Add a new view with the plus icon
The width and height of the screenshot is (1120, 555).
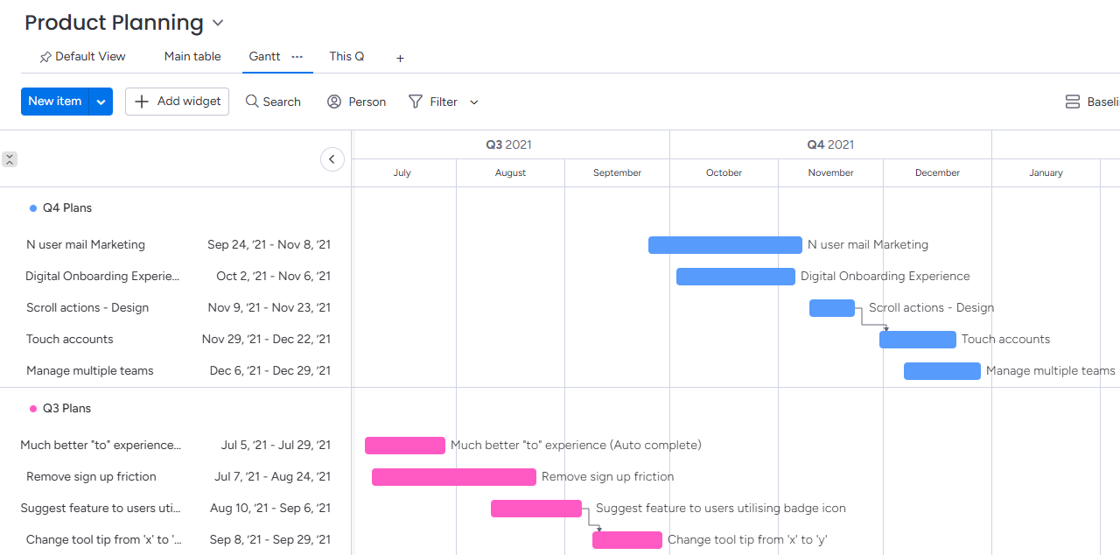[400, 58]
